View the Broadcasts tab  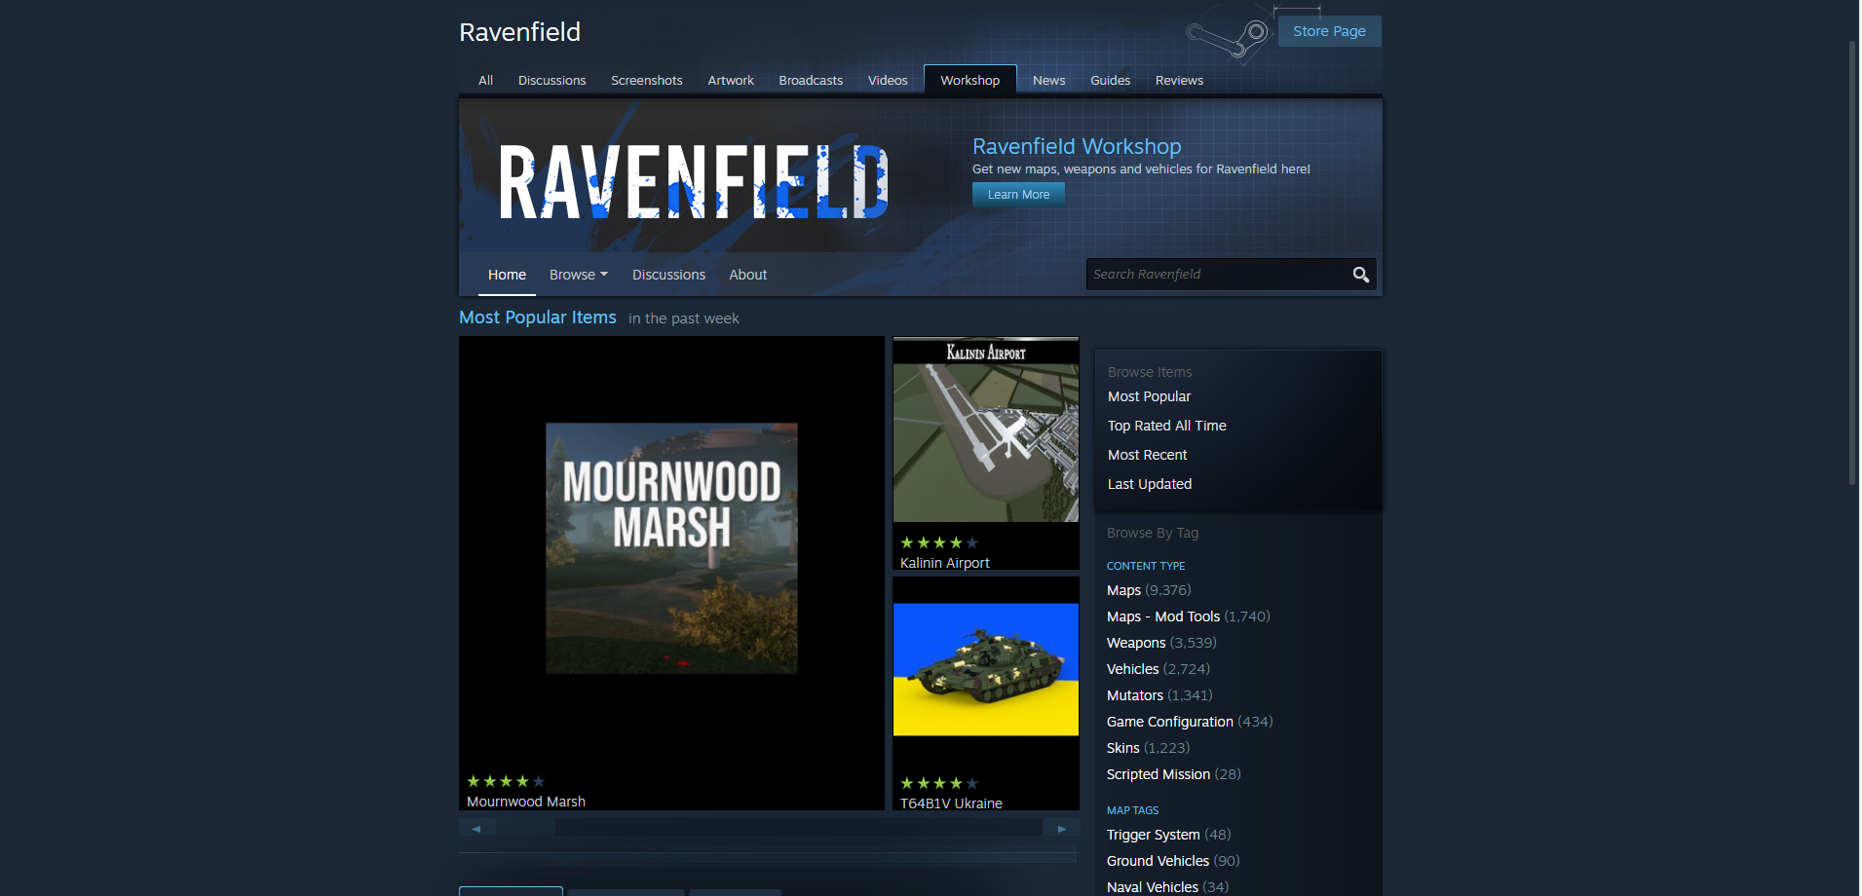[811, 80]
